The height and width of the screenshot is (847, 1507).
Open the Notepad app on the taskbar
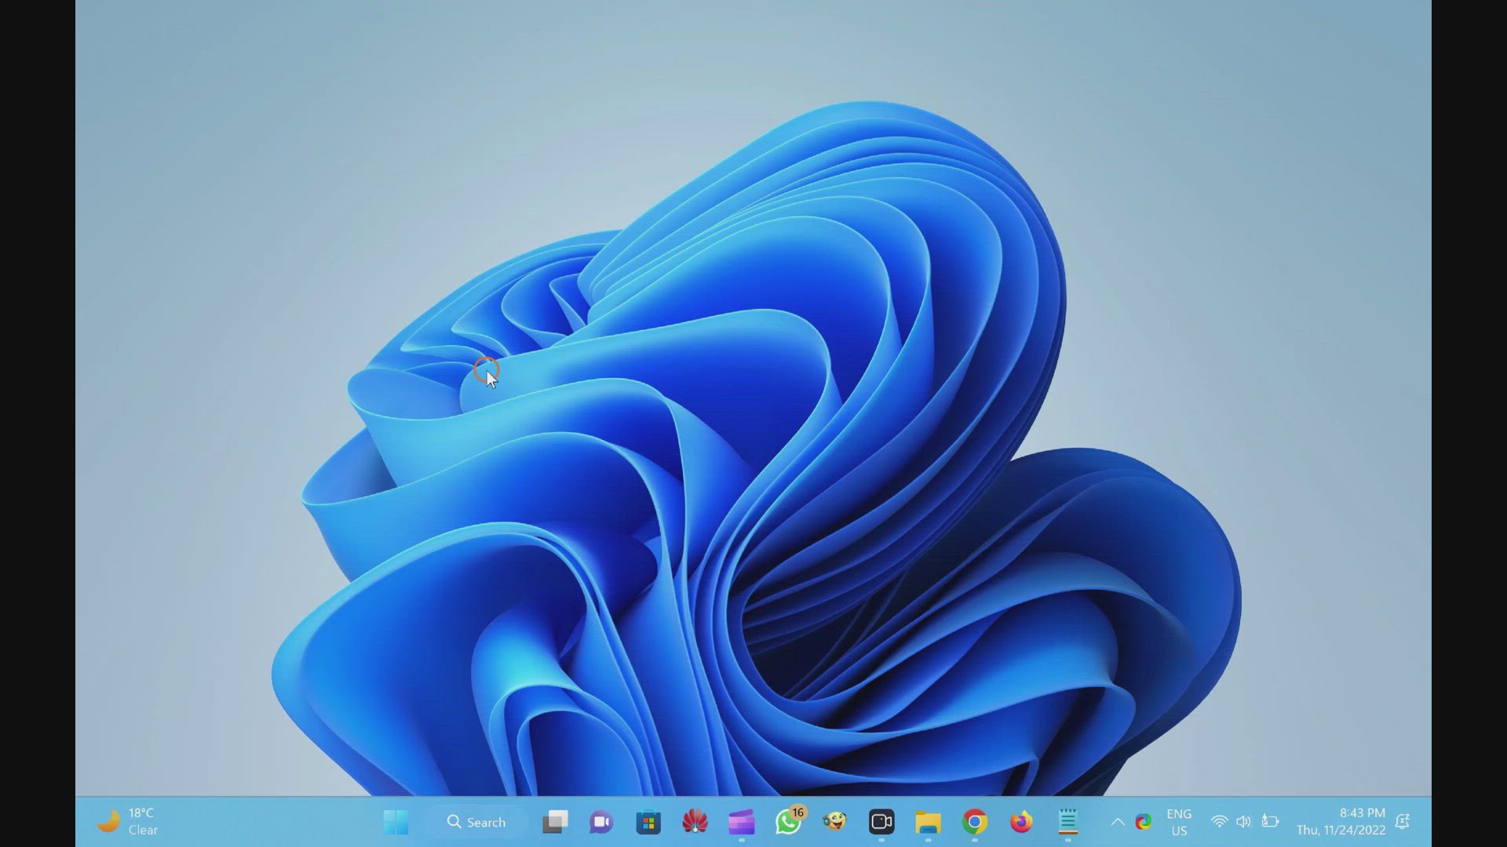[x=1067, y=822]
